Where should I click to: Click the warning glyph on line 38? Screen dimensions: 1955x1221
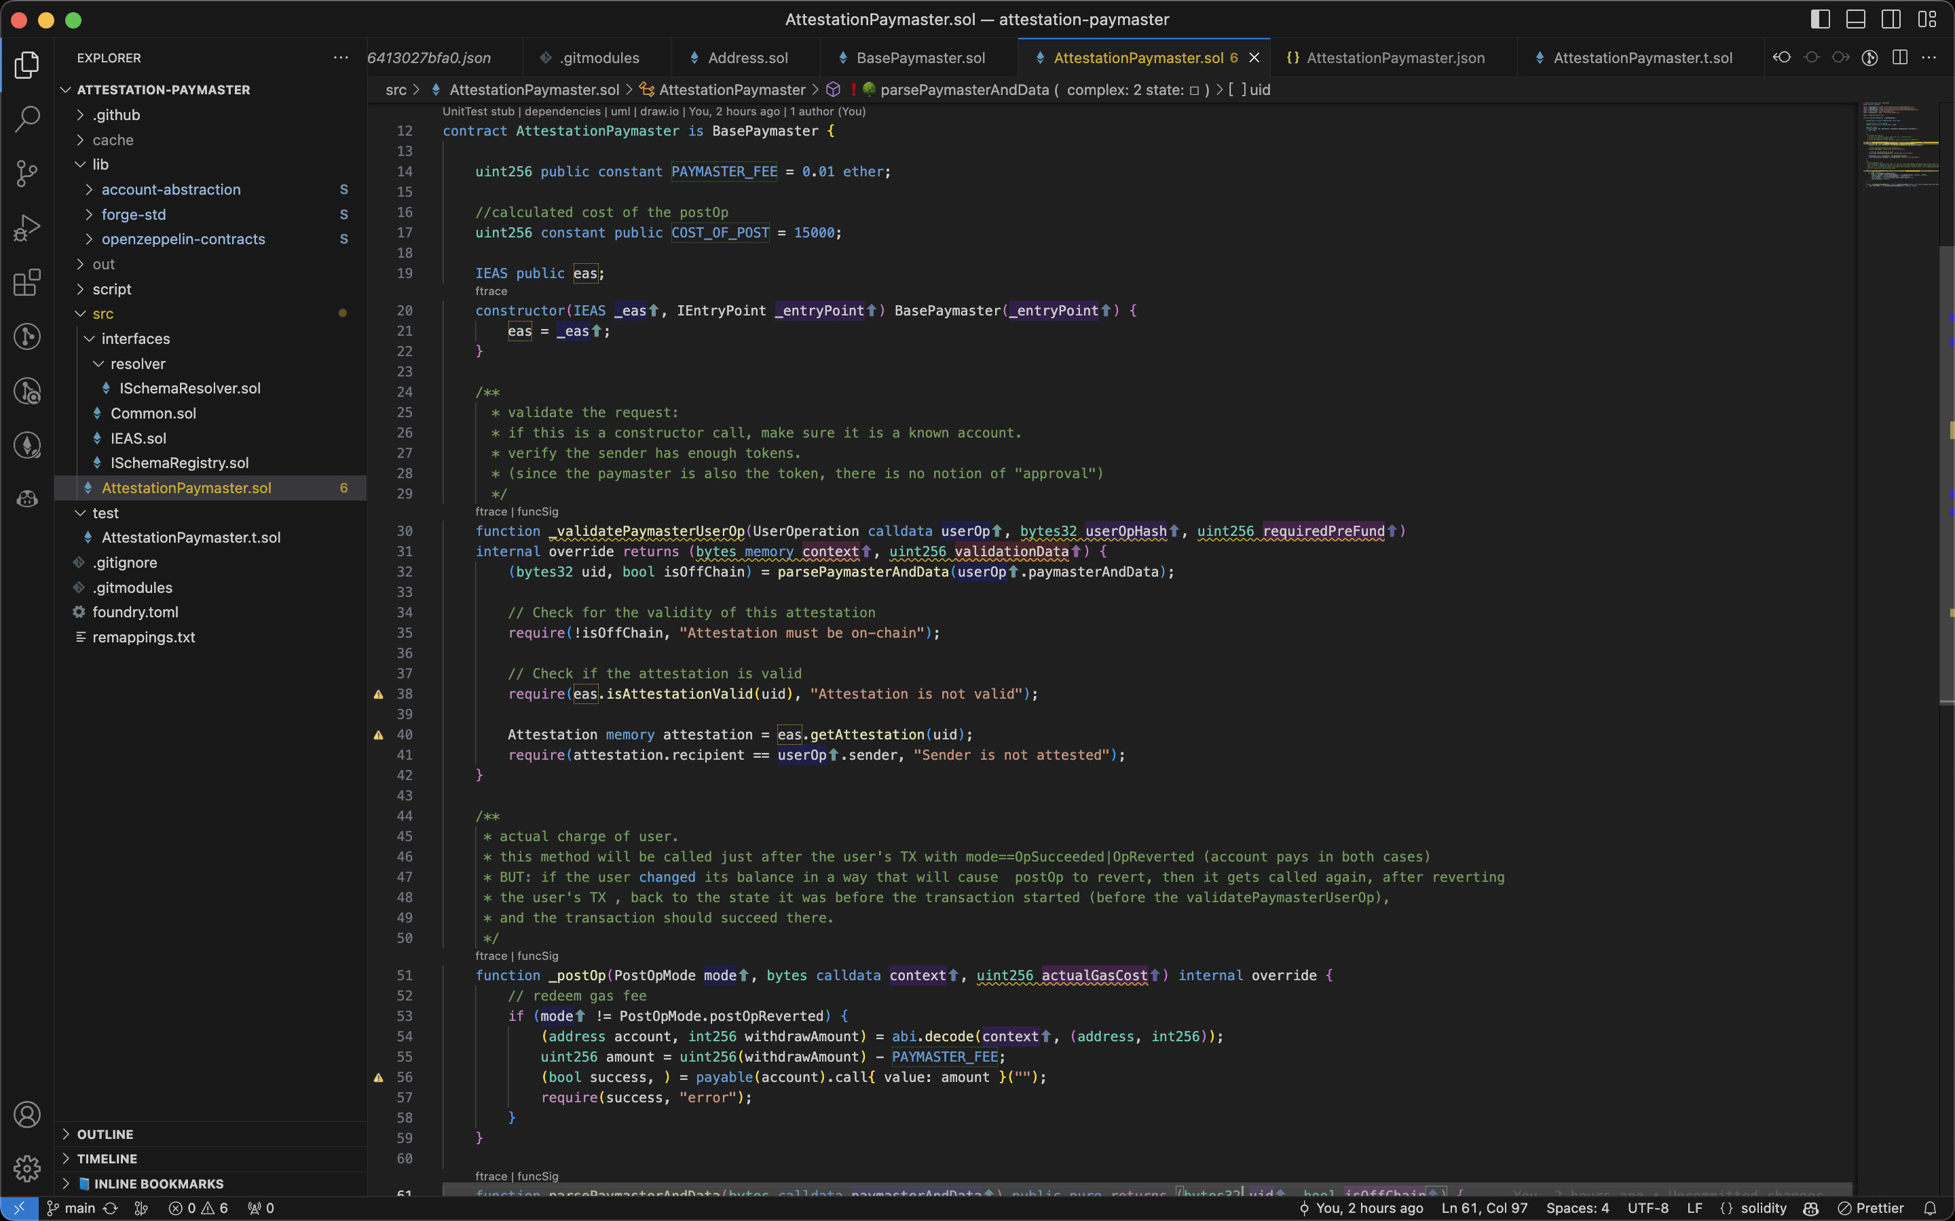(x=378, y=694)
